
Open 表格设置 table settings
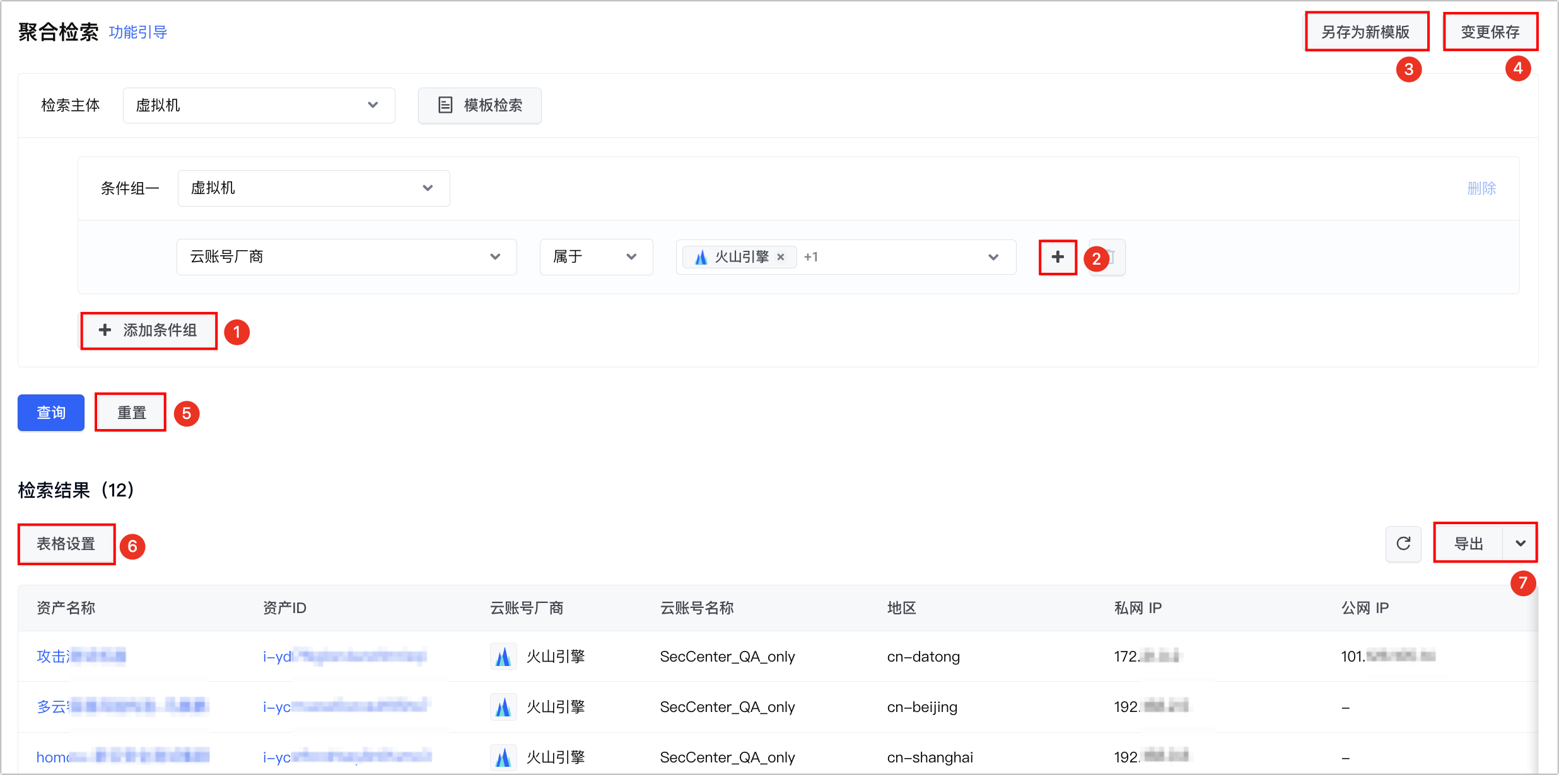[66, 544]
